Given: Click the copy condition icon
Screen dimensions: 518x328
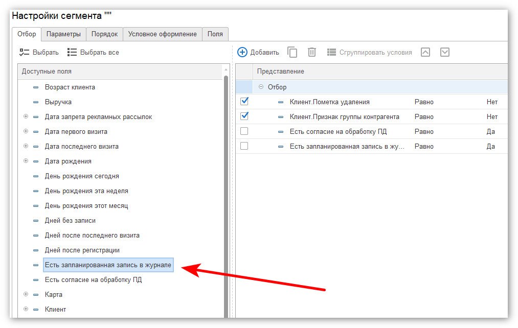Looking at the screenshot, I should [292, 52].
